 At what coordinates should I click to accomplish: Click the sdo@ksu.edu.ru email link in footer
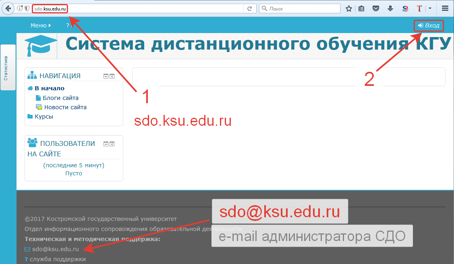pyautogui.click(x=55, y=249)
